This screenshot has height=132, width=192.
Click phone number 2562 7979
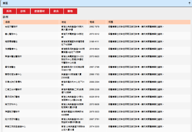pyautogui.click(x=94, y=27)
